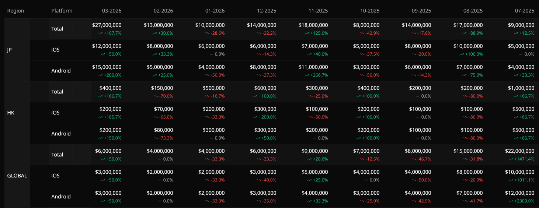Click the +150.0% change under HK Android
Screen dimensions: 539x208
[x=110, y=138]
